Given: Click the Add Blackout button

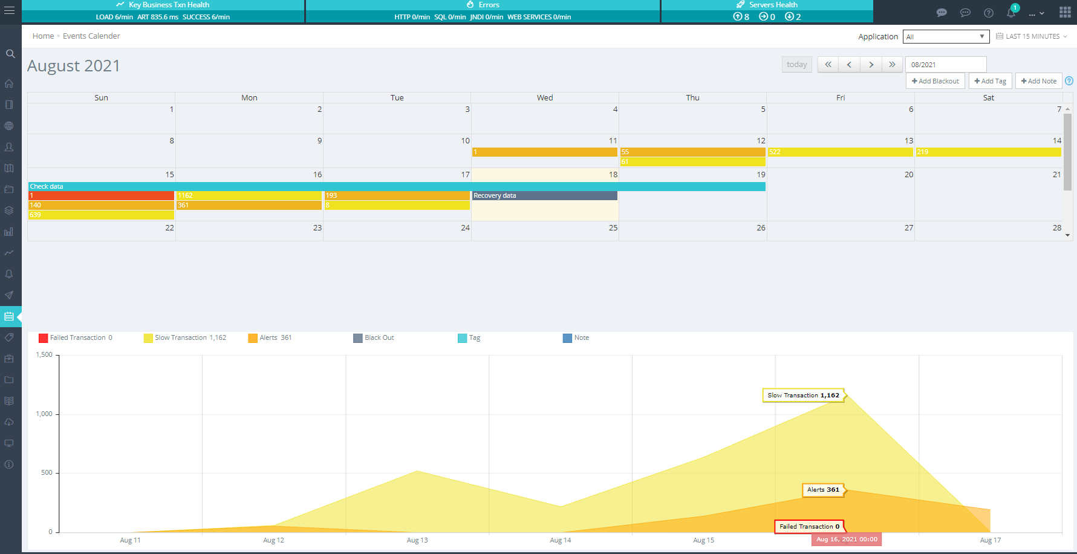Looking at the screenshot, I should tap(935, 81).
